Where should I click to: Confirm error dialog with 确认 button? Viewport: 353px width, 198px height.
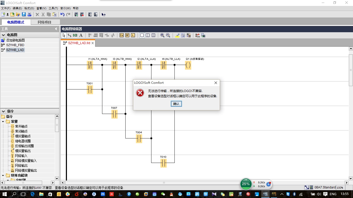(176, 104)
